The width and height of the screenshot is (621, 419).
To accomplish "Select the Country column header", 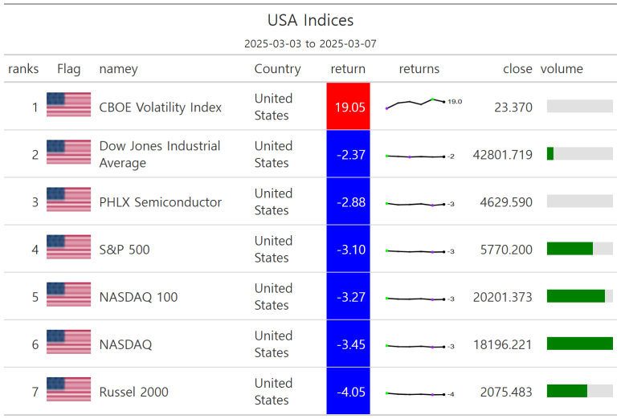I will pyautogui.click(x=278, y=69).
